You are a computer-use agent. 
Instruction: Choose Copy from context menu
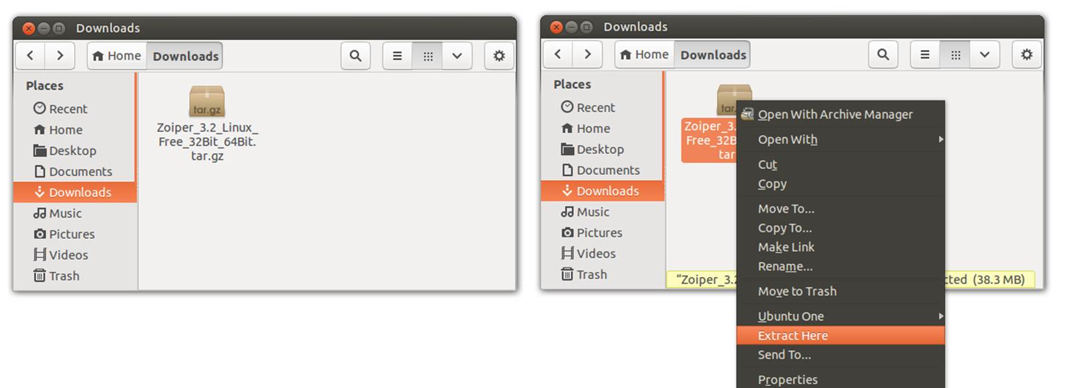click(841, 184)
